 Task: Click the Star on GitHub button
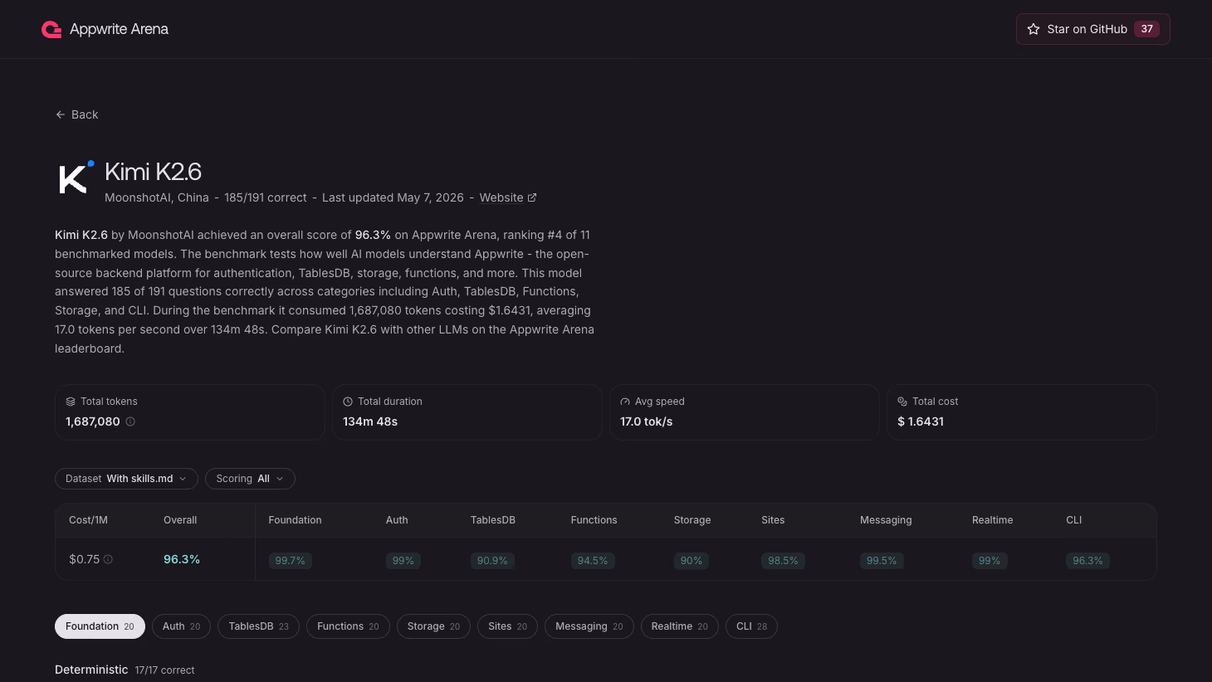pos(1092,29)
